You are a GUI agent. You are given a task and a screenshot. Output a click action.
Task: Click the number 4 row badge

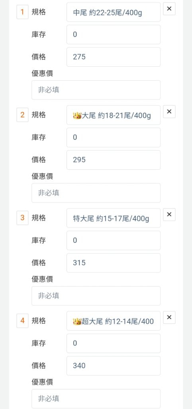tap(22, 321)
